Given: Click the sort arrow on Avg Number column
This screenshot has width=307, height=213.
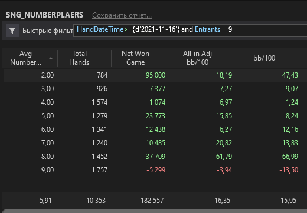Looking at the screenshot, I should [x=51, y=58].
